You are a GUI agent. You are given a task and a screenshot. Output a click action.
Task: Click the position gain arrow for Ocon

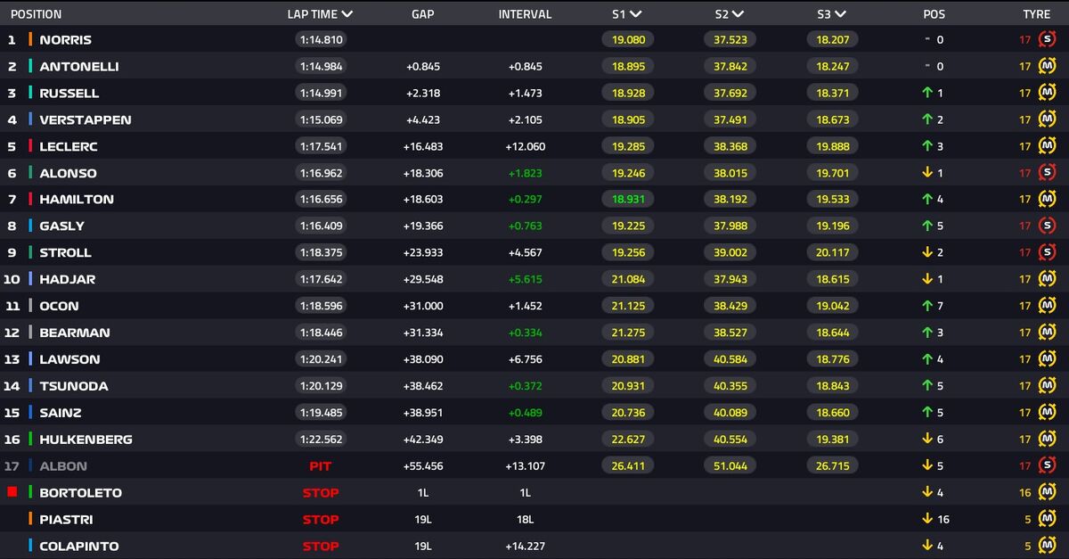[927, 306]
